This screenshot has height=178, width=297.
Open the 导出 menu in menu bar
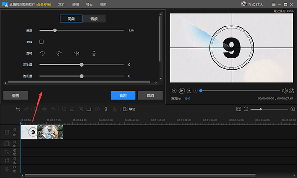(89, 5)
